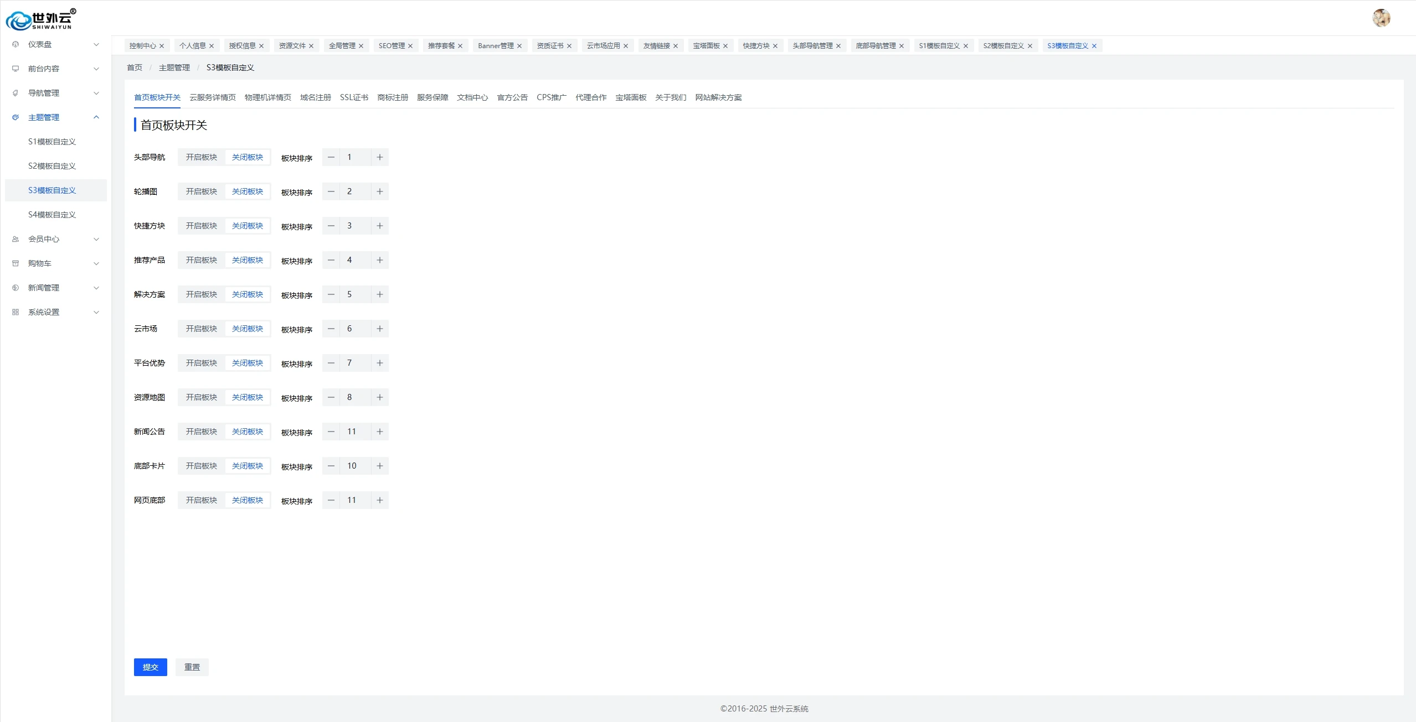Click the dashboard icon beside 仪表盘

coord(16,44)
